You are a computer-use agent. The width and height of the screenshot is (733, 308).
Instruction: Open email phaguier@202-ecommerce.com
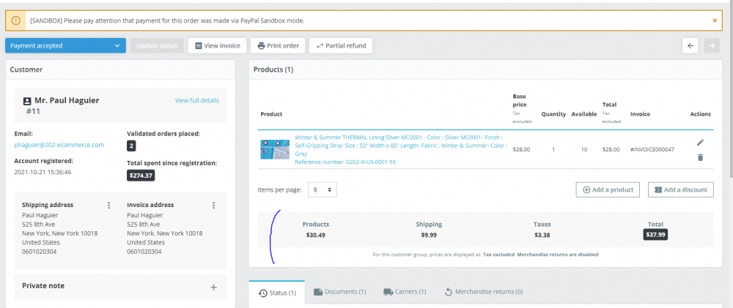(59, 145)
